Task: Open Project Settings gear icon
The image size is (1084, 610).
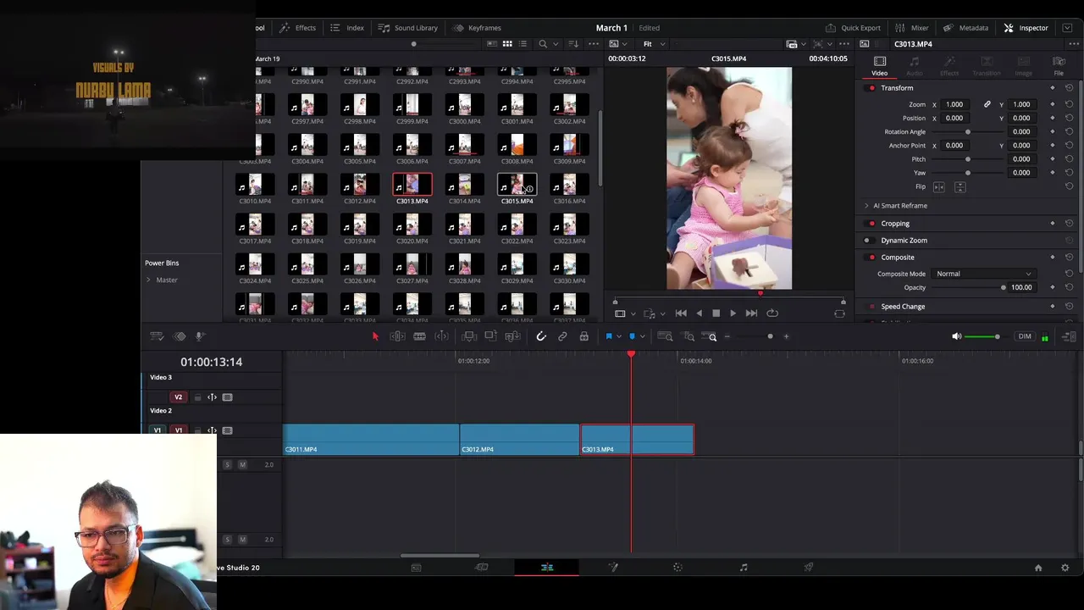Action: tap(1065, 568)
